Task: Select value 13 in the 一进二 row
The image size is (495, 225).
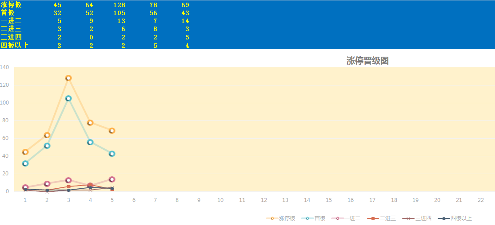Action: click(121, 21)
